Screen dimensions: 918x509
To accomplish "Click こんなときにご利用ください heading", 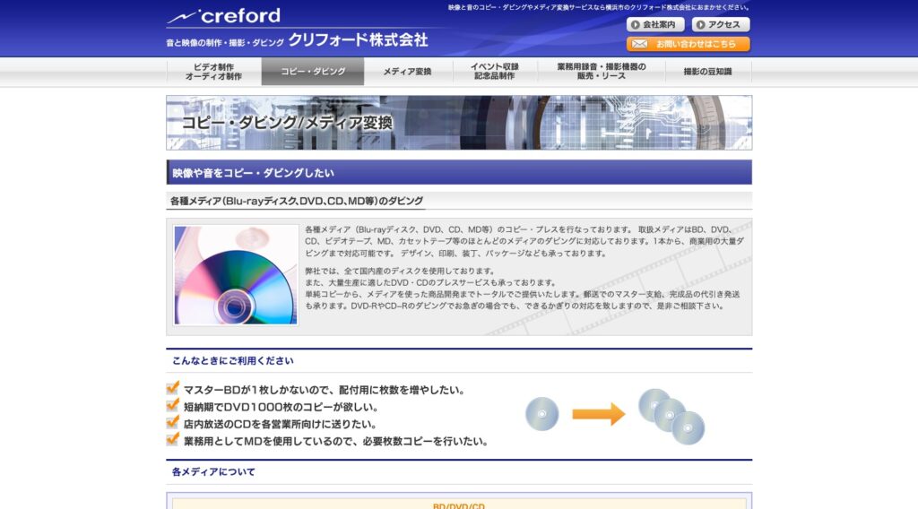I will click(x=232, y=360).
